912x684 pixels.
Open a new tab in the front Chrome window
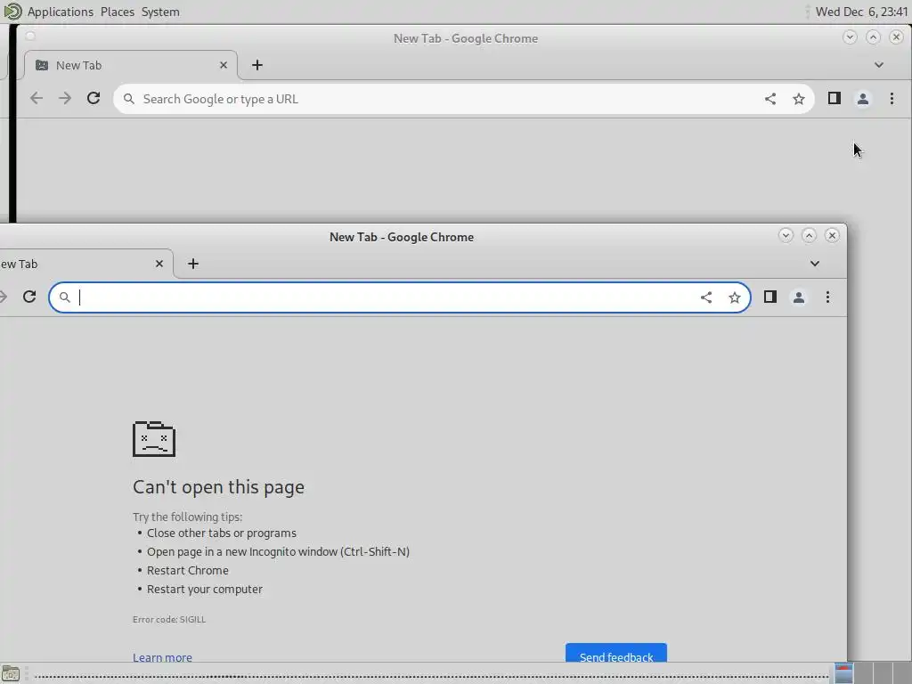193,264
